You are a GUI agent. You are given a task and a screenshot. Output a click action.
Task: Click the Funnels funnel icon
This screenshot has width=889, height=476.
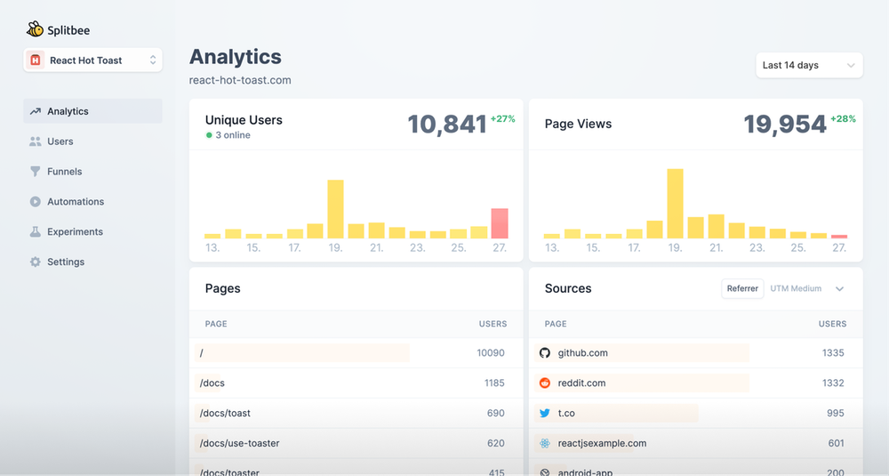point(36,172)
